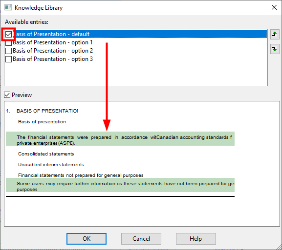This screenshot has width=282, height=250.
Task: Click the Cancel button
Action: pyautogui.click(x=141, y=239)
